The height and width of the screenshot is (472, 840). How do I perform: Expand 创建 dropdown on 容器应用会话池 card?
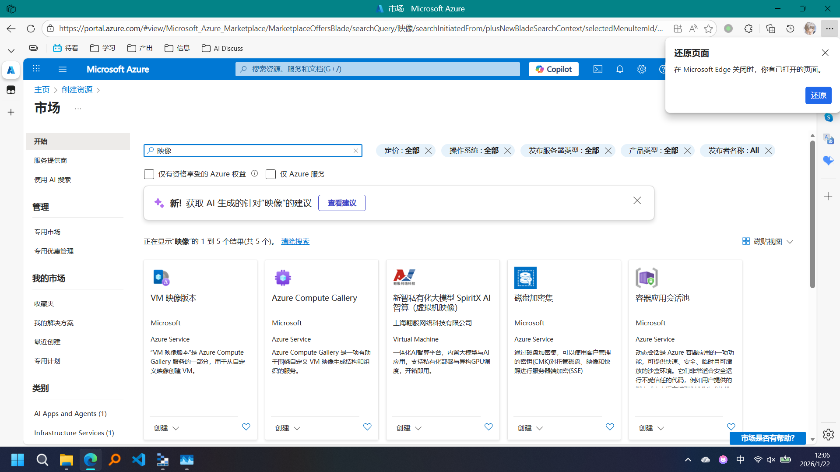point(651,428)
